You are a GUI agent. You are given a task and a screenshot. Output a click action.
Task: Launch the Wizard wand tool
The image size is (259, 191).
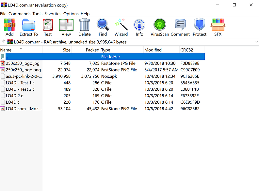click(x=121, y=24)
